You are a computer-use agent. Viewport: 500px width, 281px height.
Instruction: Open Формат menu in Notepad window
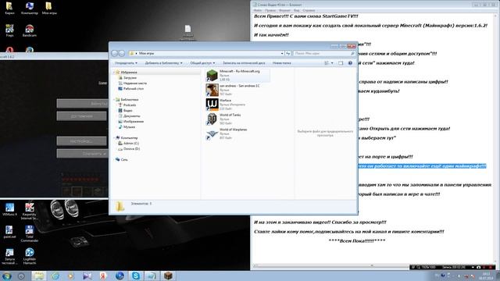click(284, 10)
